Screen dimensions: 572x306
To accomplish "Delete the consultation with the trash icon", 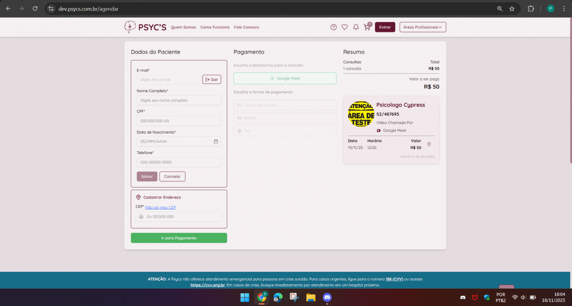I will click(x=429, y=144).
